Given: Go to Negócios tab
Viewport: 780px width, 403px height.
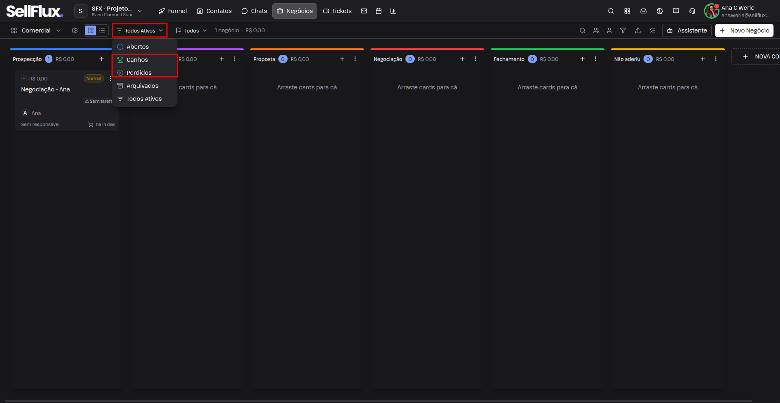Looking at the screenshot, I should (x=295, y=11).
